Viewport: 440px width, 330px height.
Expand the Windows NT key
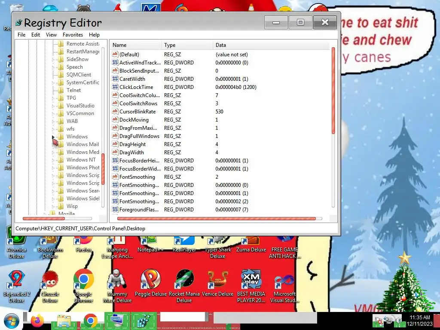pos(53,160)
